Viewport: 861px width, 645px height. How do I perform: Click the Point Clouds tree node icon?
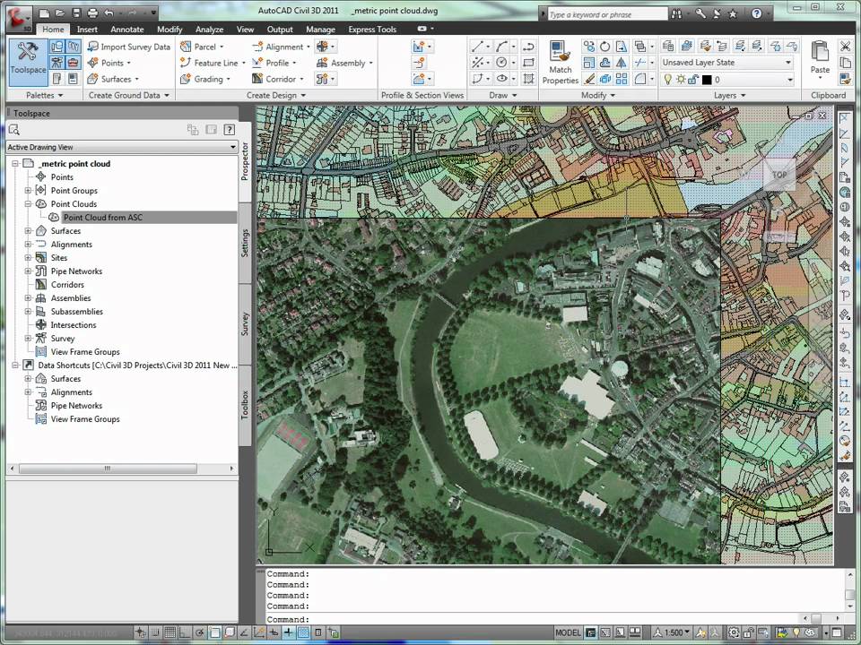40,204
